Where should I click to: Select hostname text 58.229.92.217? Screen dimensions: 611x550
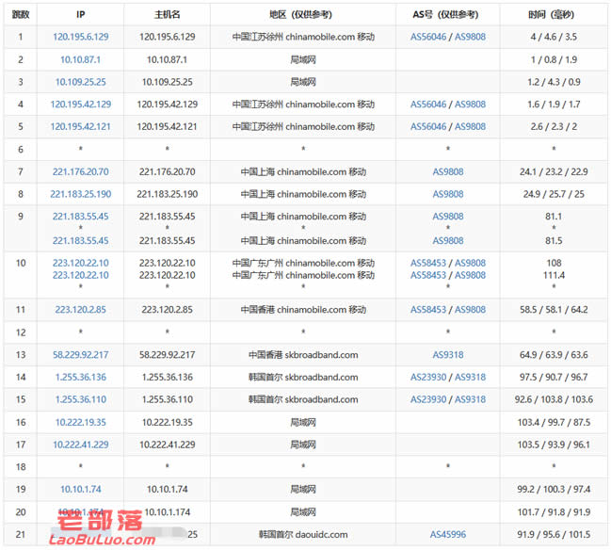coord(168,355)
